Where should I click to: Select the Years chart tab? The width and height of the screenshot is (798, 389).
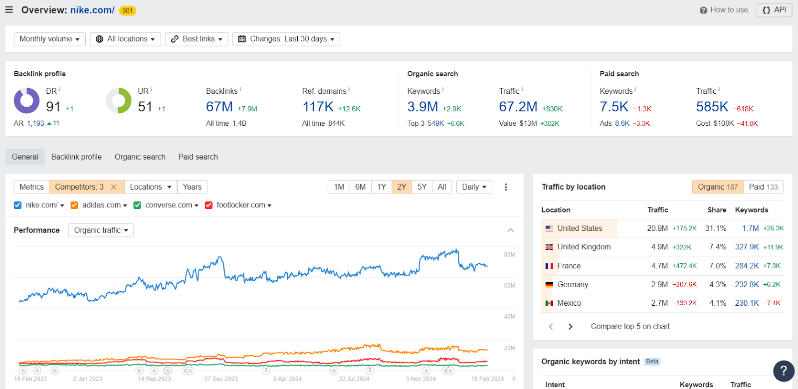pos(192,187)
